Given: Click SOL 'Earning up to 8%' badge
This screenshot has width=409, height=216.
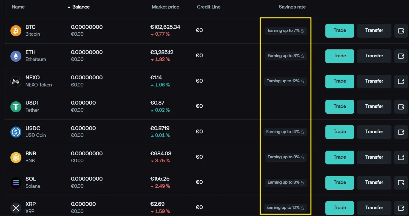Looking at the screenshot, I should tap(286, 183).
